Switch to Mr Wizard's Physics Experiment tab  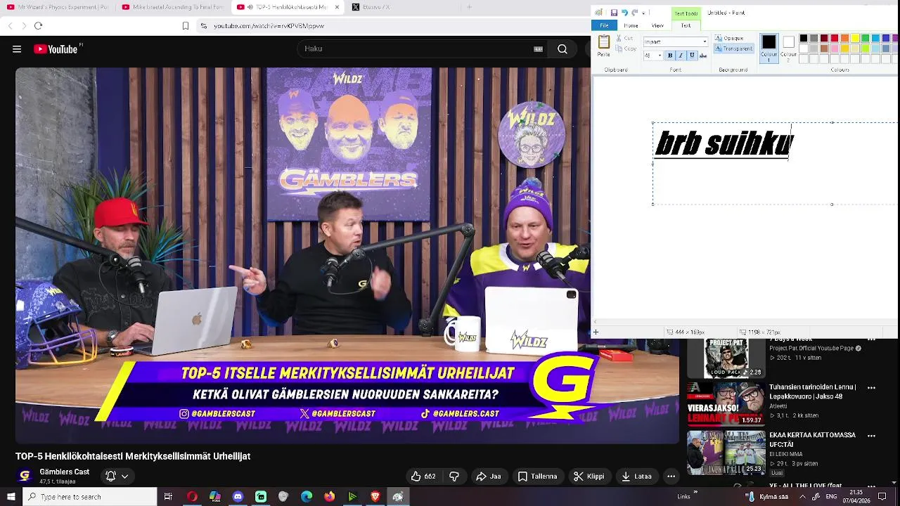[x=58, y=7]
